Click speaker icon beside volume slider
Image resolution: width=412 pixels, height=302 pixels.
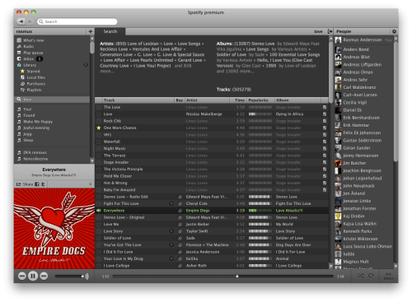coord(87,276)
